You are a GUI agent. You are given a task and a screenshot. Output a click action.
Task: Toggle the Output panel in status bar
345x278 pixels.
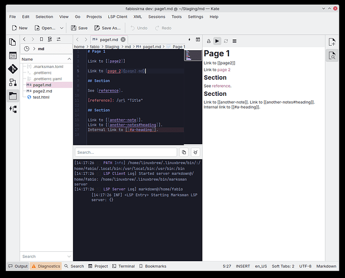point(17,266)
